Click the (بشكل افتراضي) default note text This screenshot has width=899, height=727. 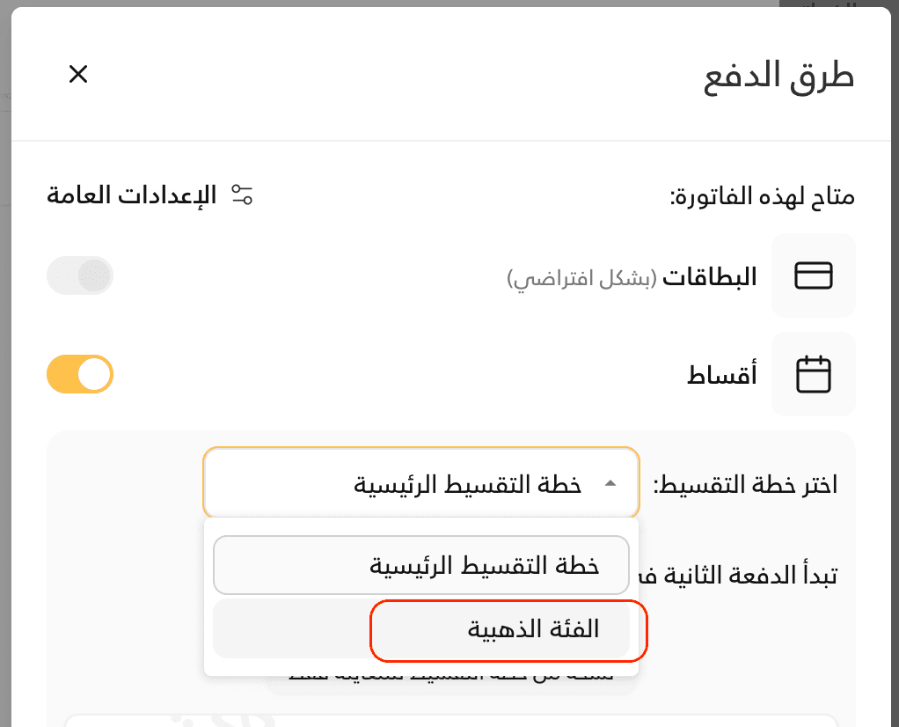coord(582,278)
